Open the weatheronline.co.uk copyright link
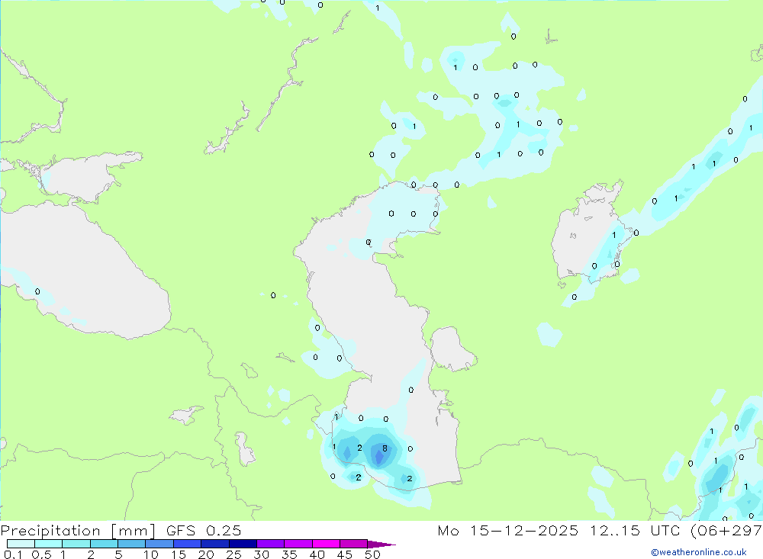 pyautogui.click(x=699, y=552)
